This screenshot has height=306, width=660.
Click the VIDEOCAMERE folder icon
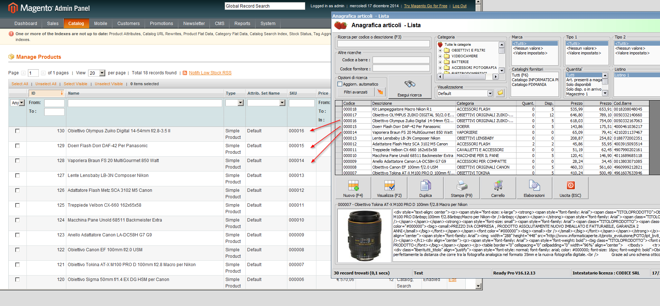click(x=447, y=56)
